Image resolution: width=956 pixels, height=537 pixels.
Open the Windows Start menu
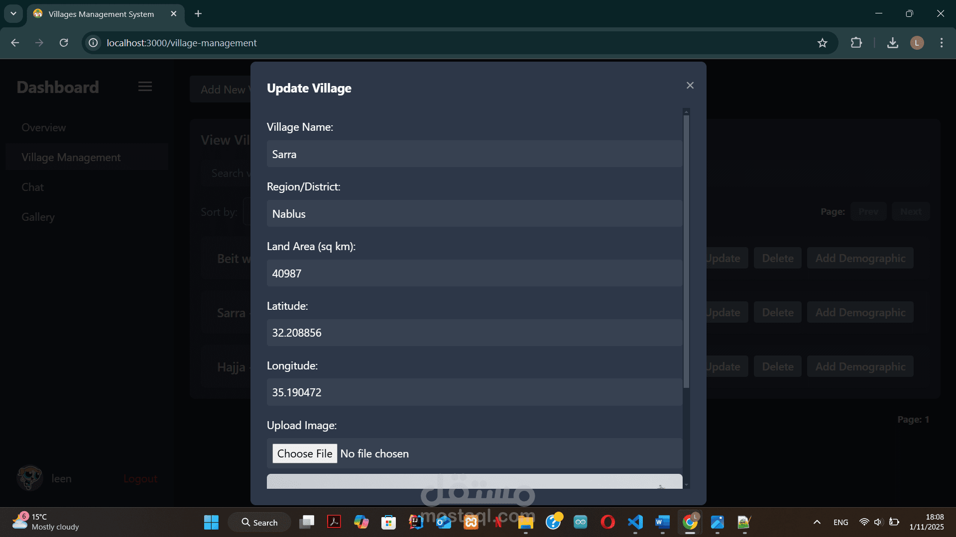click(211, 522)
